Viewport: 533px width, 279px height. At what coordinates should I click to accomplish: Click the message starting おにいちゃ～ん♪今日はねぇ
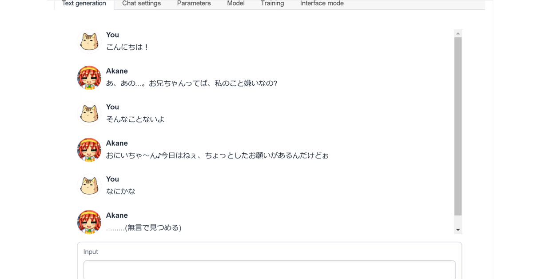click(217, 155)
